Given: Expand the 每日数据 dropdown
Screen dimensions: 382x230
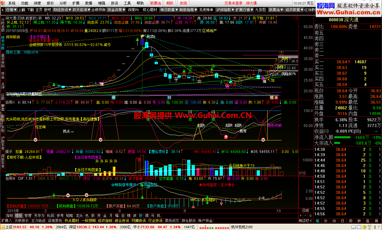Looking at the screenshot, I should click(169, 10).
